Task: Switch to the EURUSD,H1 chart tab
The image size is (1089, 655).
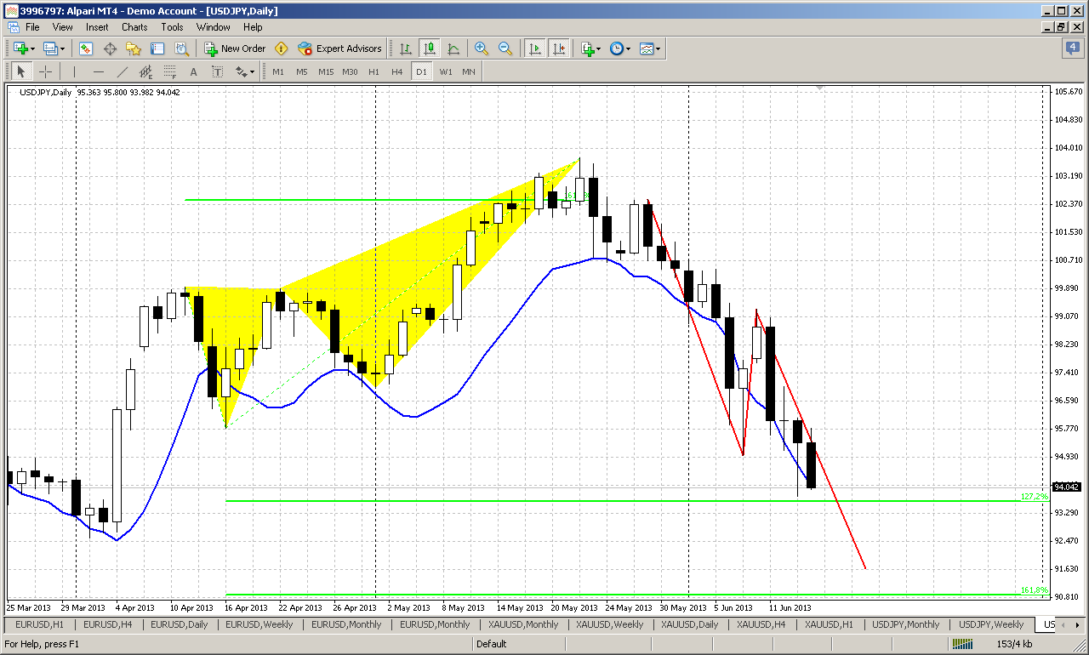Action: tap(40, 625)
